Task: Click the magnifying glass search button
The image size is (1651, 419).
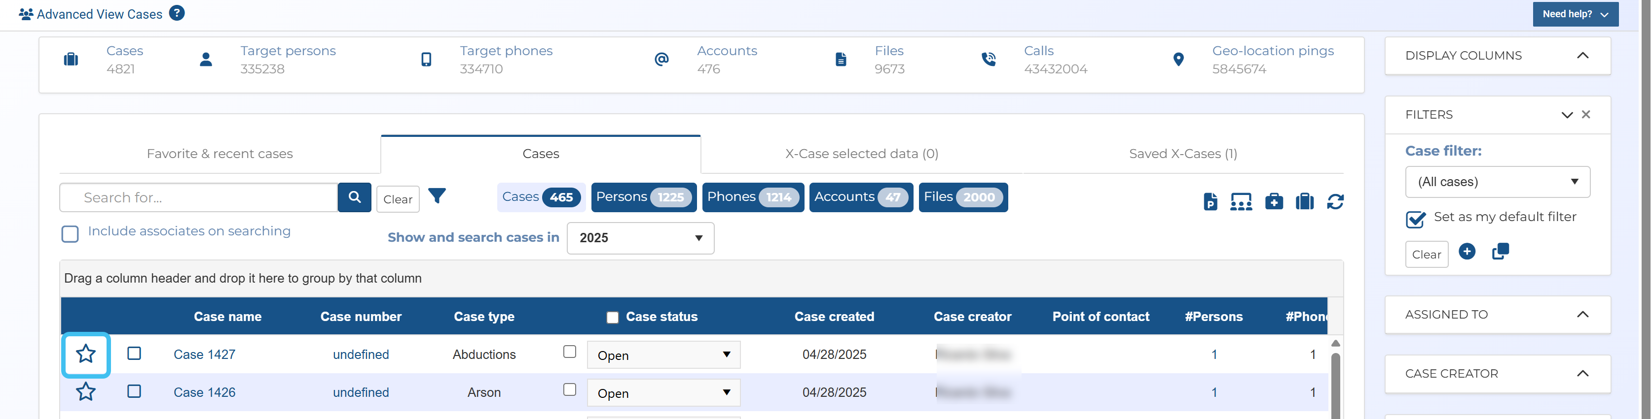Action: (x=354, y=197)
